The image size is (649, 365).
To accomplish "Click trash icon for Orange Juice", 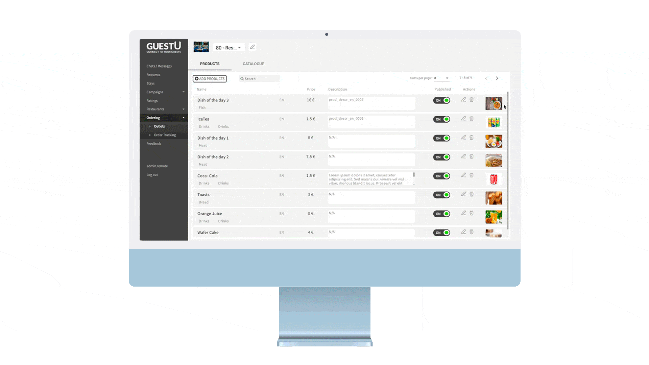I will tap(472, 213).
